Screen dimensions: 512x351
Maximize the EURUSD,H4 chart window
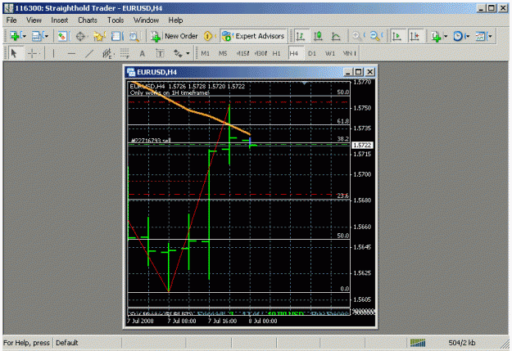tap(359, 72)
